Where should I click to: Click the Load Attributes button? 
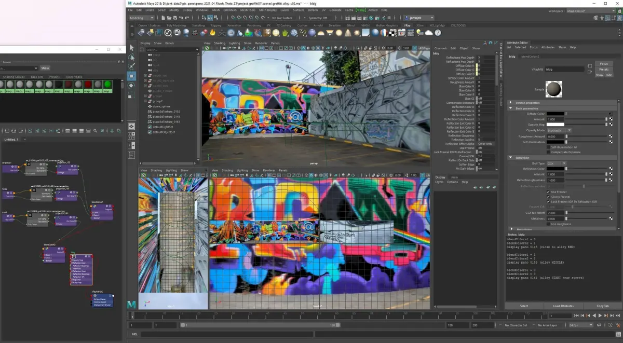coord(563,306)
